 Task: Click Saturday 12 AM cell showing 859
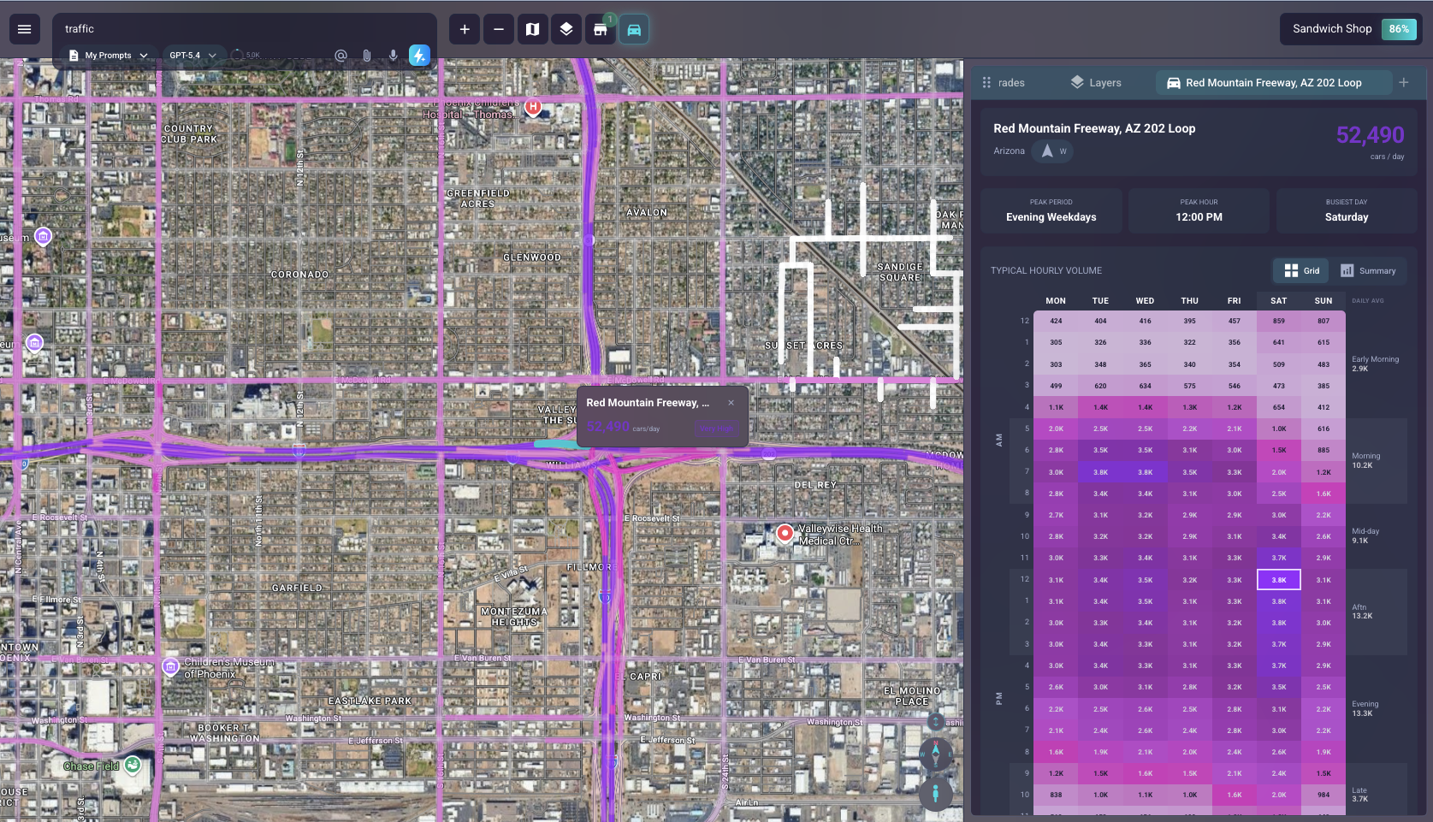[1278, 321]
